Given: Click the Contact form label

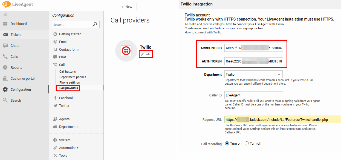Looking at the screenshot, I should (69, 50).
